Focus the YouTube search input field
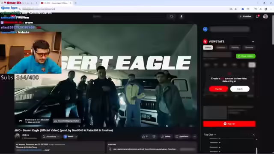This screenshot has height=154, width=274. tap(129, 16)
